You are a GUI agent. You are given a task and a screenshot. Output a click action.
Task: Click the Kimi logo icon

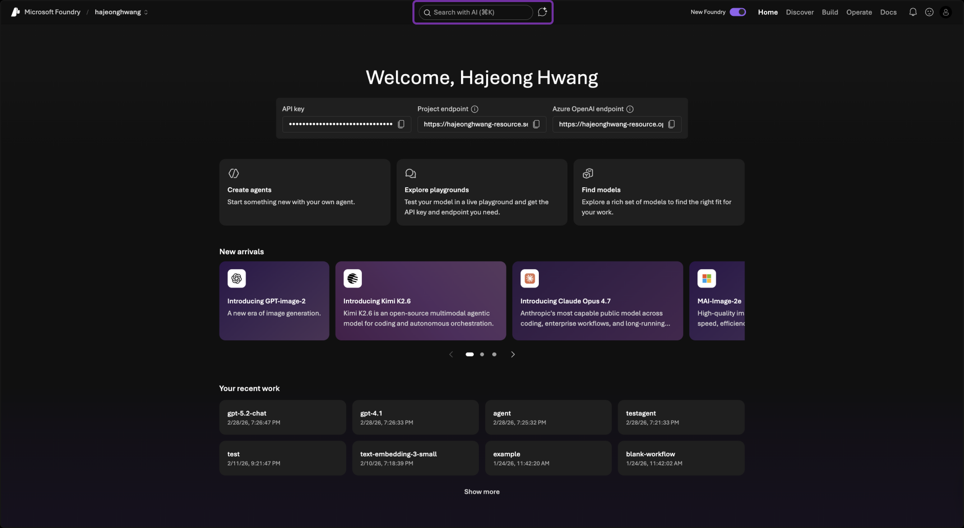(353, 278)
